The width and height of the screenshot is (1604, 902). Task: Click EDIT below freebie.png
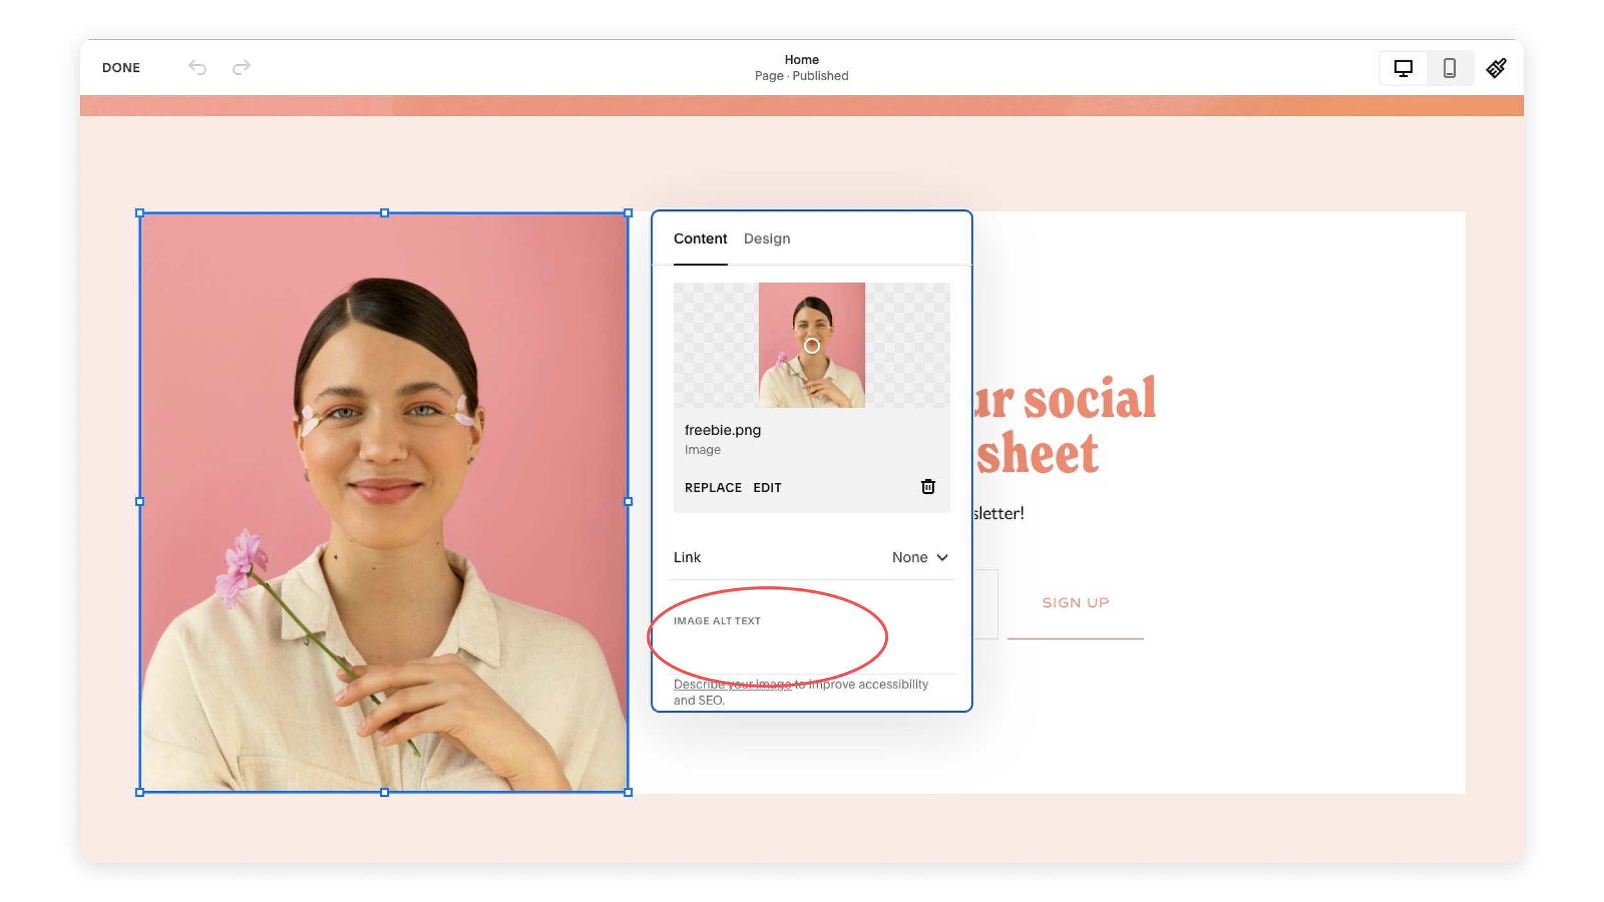click(x=767, y=487)
